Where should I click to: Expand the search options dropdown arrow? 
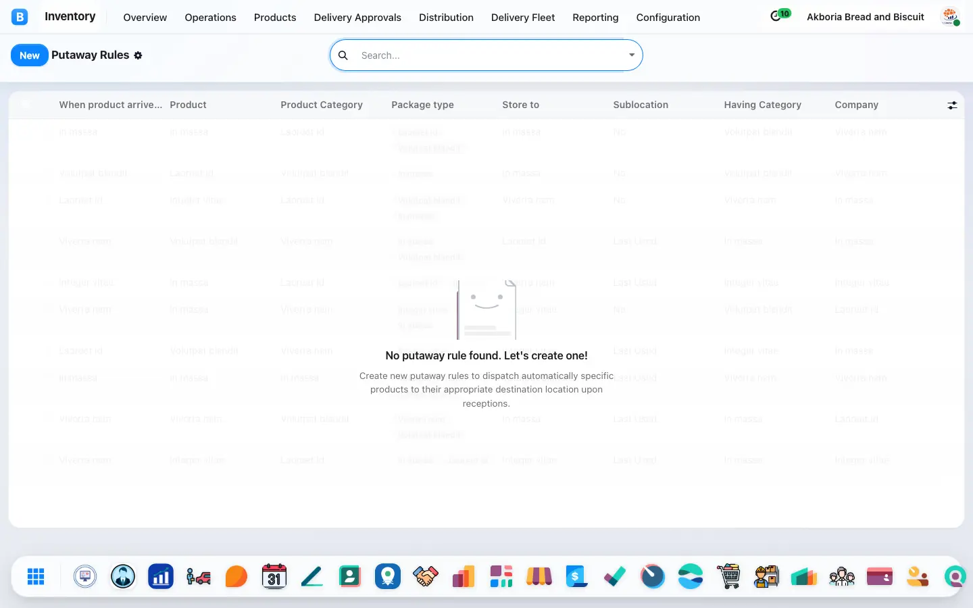[632, 55]
